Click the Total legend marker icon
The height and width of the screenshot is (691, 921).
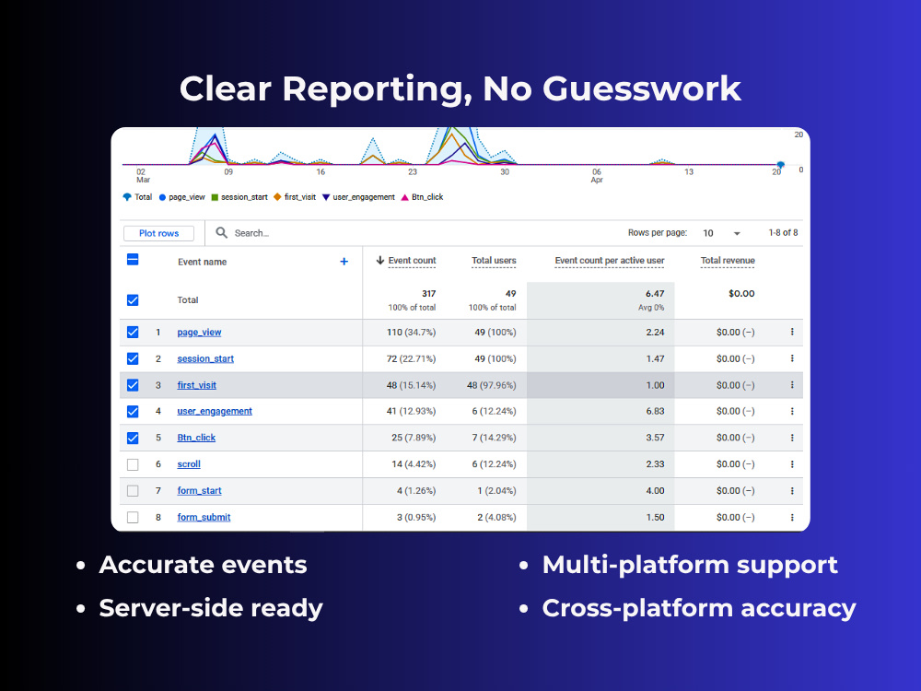[x=127, y=197]
